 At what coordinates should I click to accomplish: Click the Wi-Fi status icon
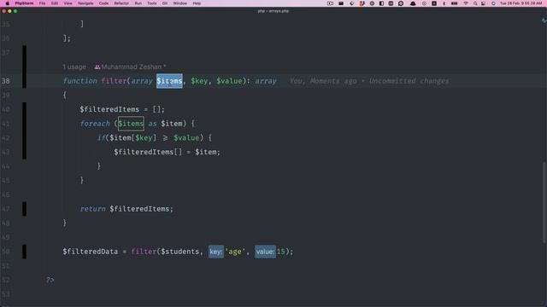tap(466, 3)
